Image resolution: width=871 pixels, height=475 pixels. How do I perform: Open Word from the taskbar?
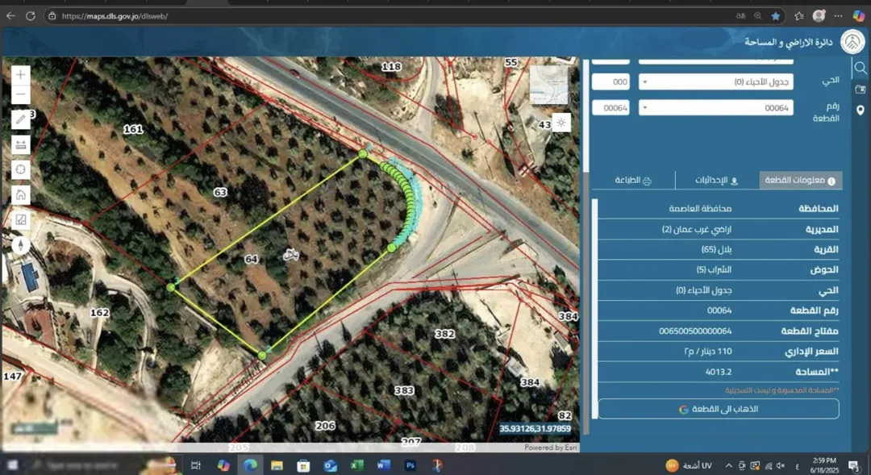tap(383, 465)
